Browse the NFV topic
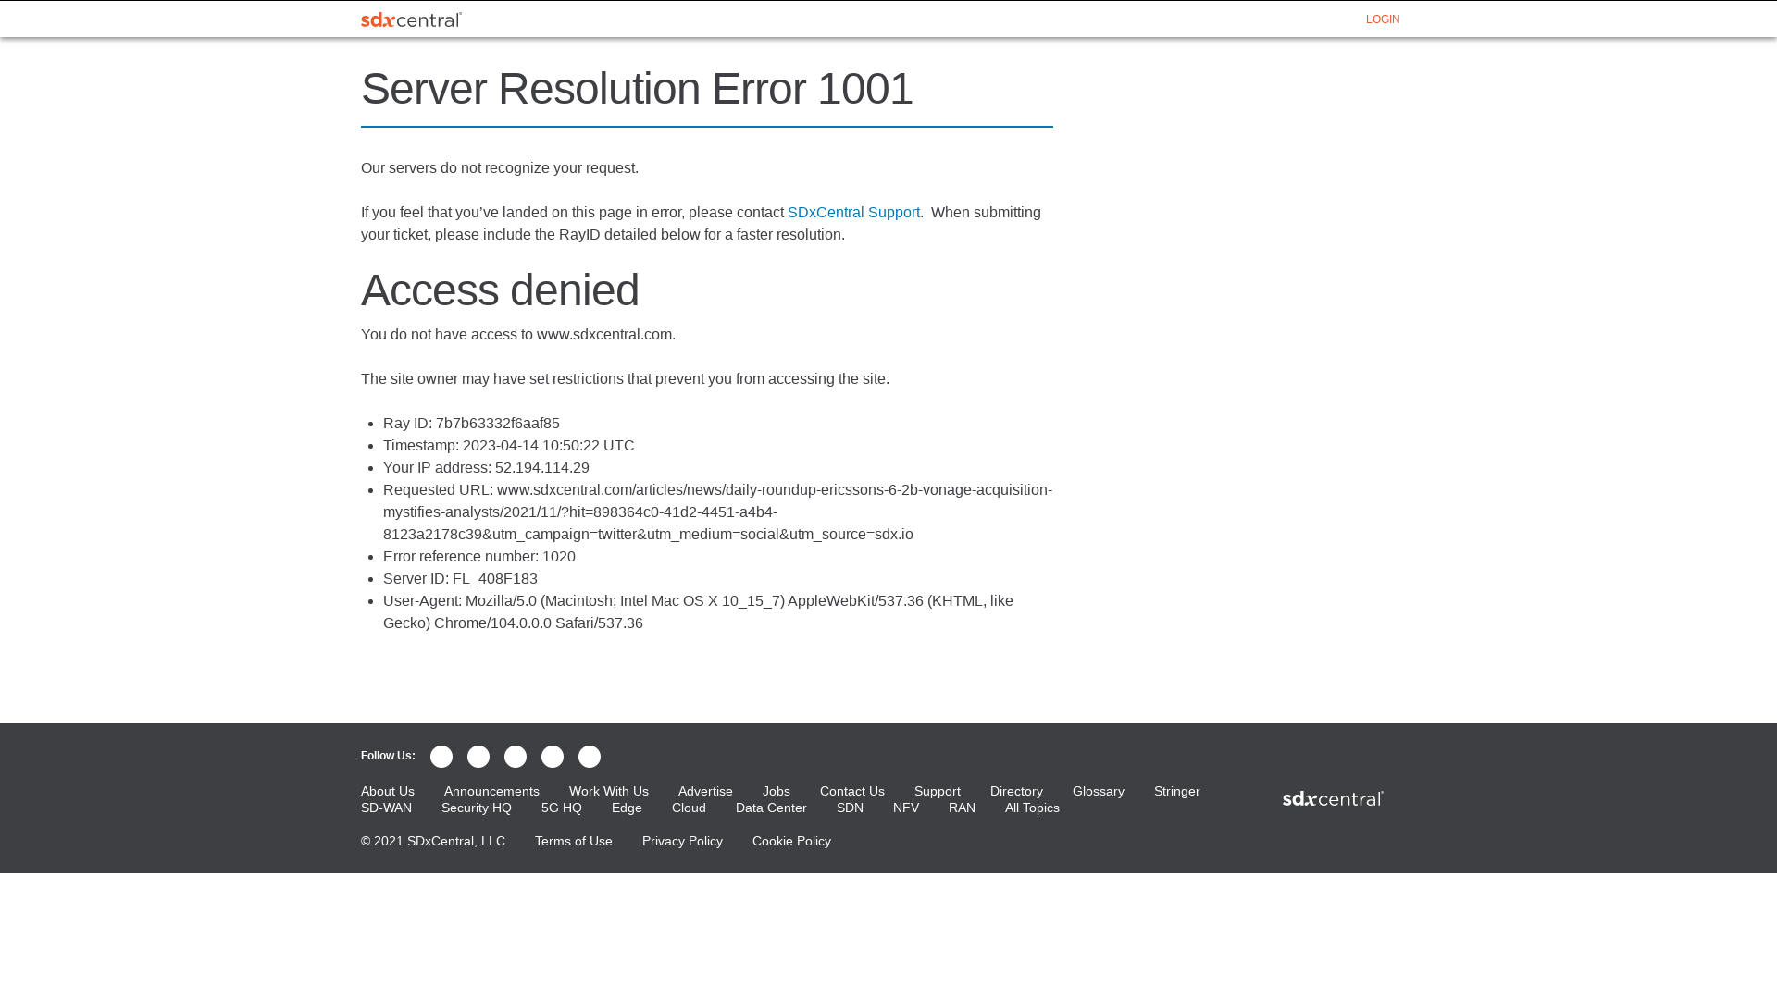 click(x=906, y=808)
